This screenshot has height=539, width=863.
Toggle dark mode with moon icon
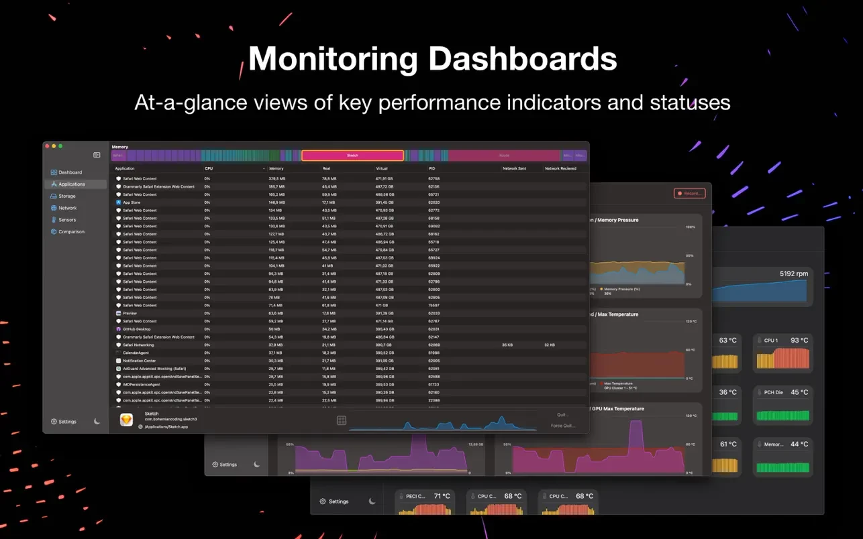click(97, 422)
